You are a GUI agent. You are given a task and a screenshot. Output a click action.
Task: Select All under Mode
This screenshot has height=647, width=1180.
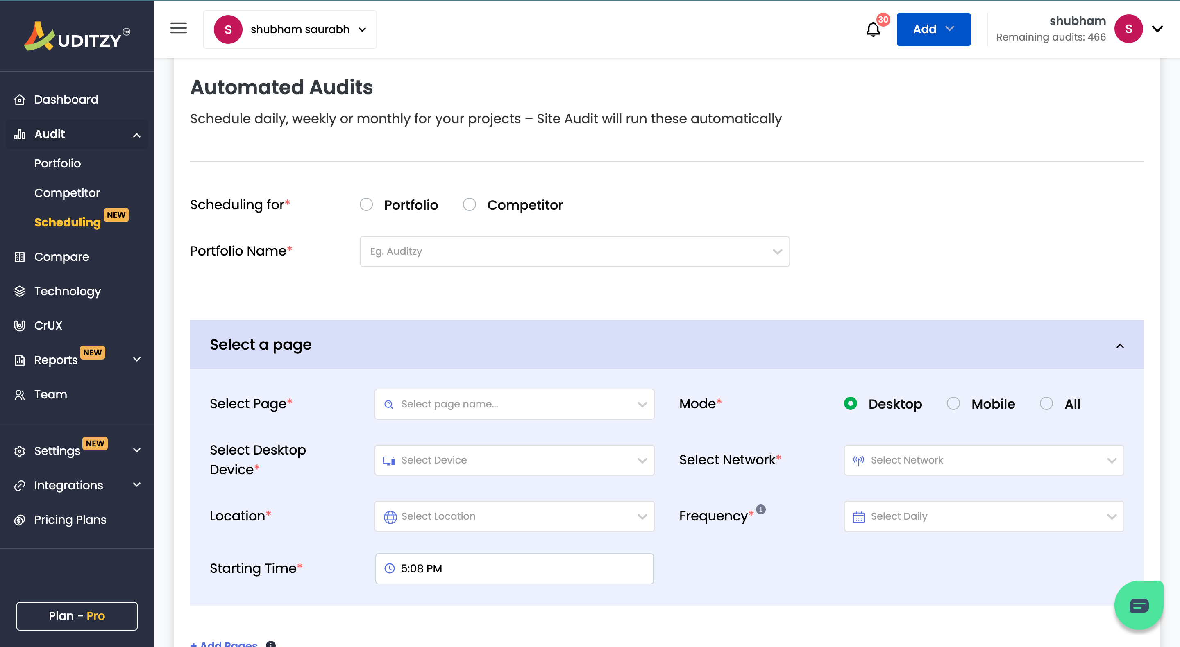click(x=1047, y=403)
